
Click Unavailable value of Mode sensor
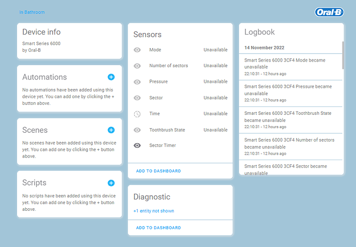216,50
